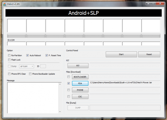167x120 pixels.
Task: Click the PHONE file button
Action: [x=80, y=90]
